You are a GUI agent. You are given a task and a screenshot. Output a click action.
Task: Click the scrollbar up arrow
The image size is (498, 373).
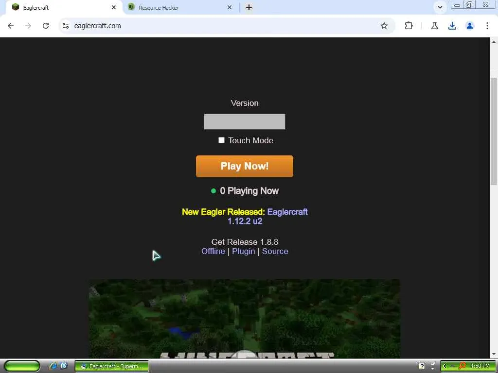(x=494, y=42)
